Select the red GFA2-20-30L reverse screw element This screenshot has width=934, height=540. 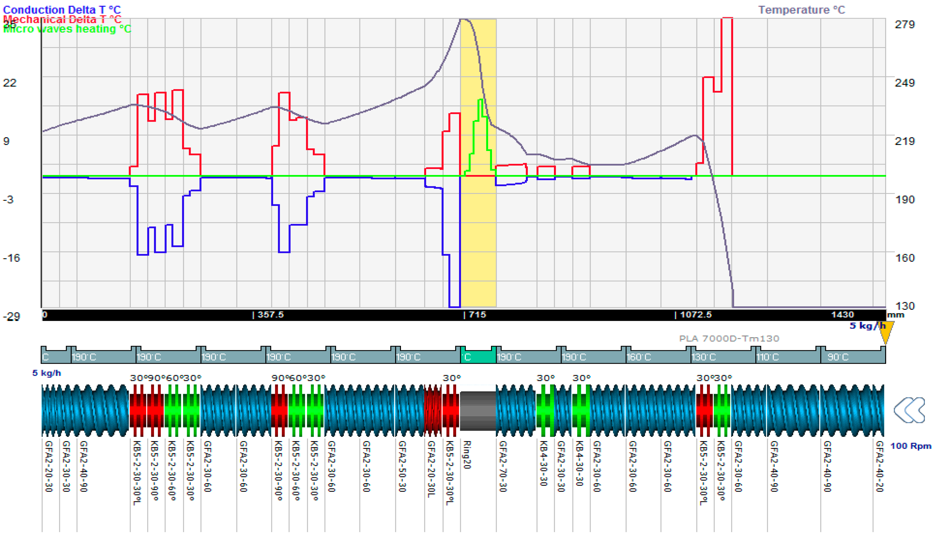(433, 410)
